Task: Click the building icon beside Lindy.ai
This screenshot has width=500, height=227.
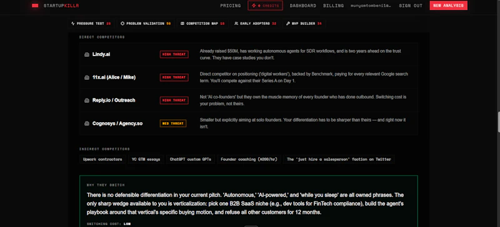Action: click(87, 54)
